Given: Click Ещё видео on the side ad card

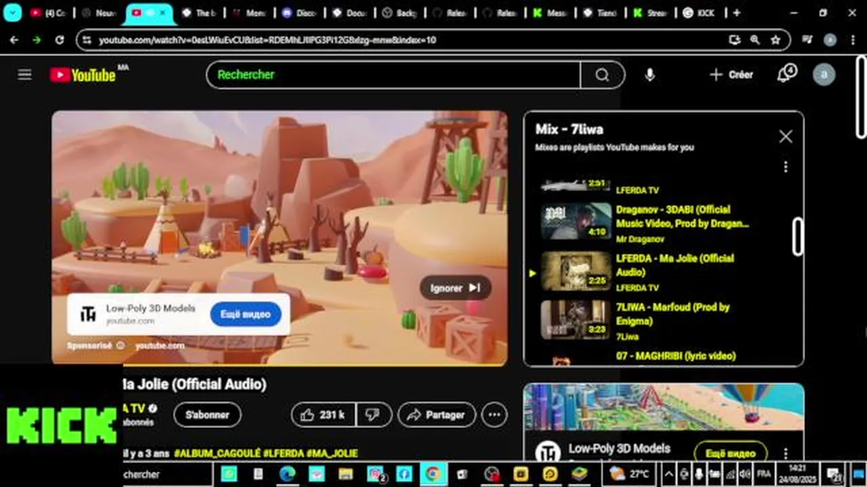Looking at the screenshot, I should coord(730,453).
